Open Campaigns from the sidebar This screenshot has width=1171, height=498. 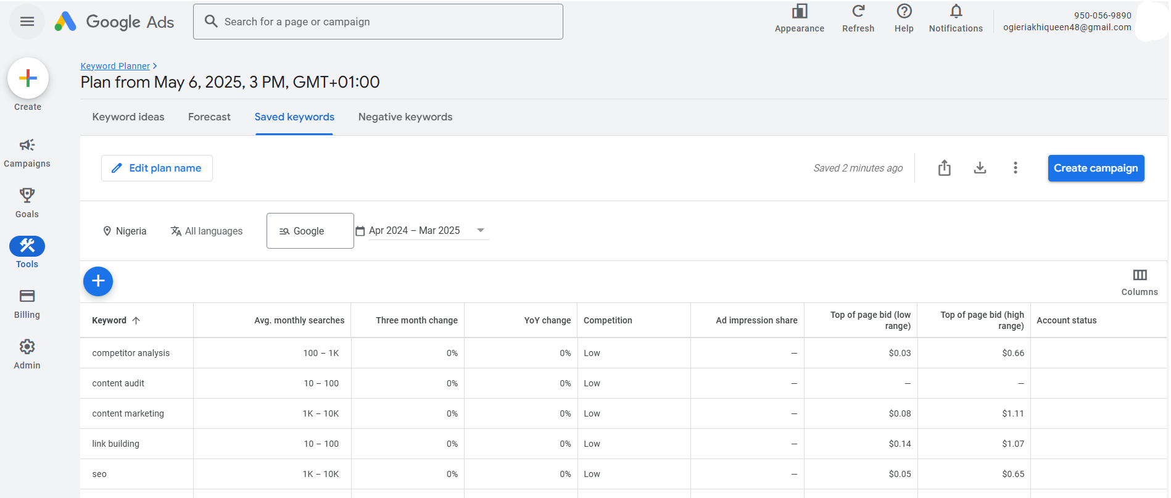tap(27, 152)
